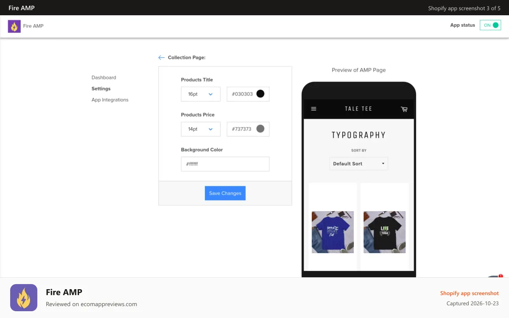The width and height of the screenshot is (509, 318).
Task: Click the TALE TEE store title in preview
Action: pyautogui.click(x=358, y=109)
